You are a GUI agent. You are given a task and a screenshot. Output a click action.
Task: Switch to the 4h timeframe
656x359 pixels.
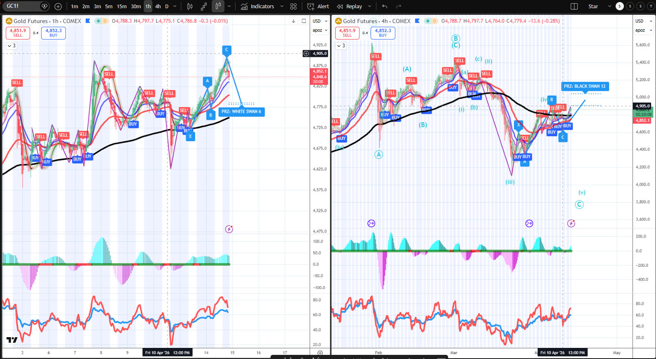(158, 6)
